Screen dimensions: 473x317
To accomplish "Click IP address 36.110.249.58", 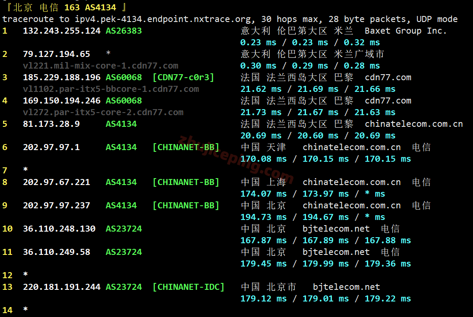I will (x=57, y=252).
